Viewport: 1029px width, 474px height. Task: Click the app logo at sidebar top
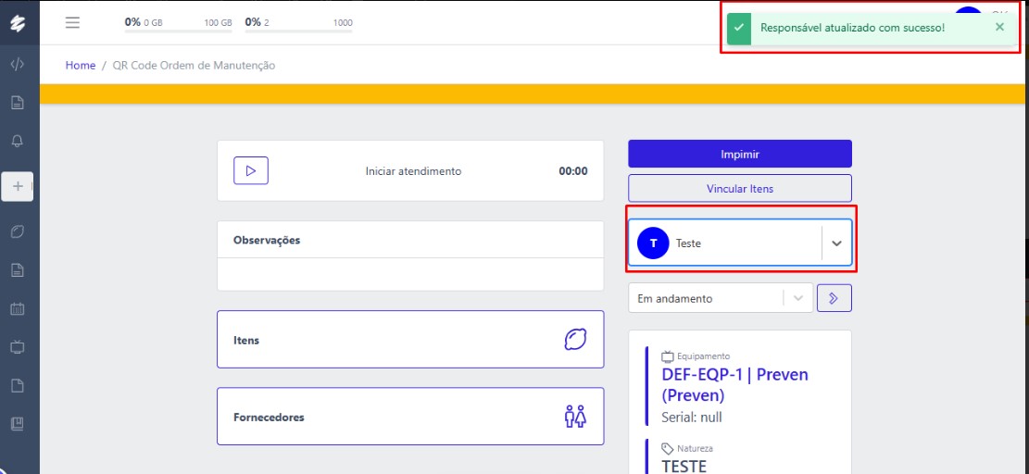tap(17, 22)
